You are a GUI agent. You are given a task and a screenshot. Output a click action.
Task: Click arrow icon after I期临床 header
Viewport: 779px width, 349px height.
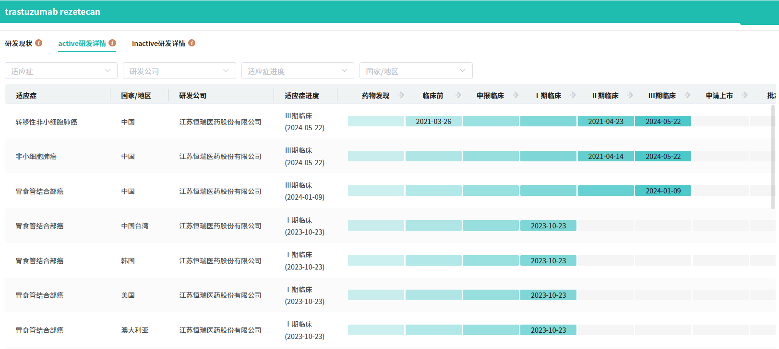(x=573, y=95)
